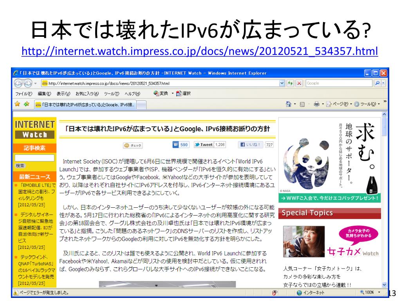This screenshot has width=401, height=301.
Task: Expand the address bar history dropdown
Action: [x=282, y=83]
